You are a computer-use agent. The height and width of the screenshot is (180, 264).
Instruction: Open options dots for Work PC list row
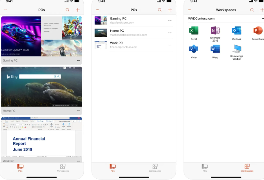[170, 45]
